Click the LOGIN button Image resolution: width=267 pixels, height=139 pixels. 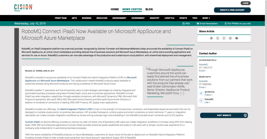click(246, 3)
